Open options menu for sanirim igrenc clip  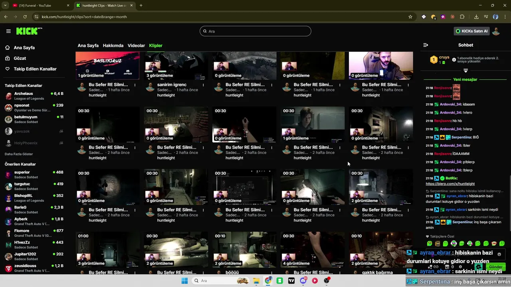tap(203, 85)
